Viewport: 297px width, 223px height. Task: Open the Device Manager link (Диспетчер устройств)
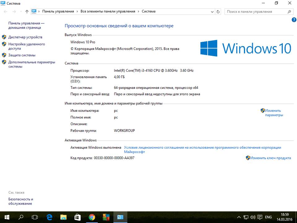click(x=25, y=37)
